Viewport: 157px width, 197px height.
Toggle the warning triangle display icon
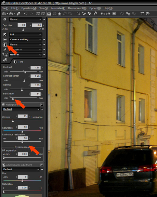(x=60, y=14)
